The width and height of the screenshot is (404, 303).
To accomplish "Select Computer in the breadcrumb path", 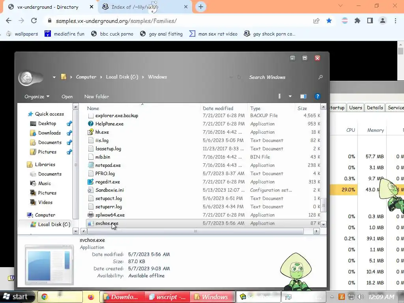I will pos(86,77).
